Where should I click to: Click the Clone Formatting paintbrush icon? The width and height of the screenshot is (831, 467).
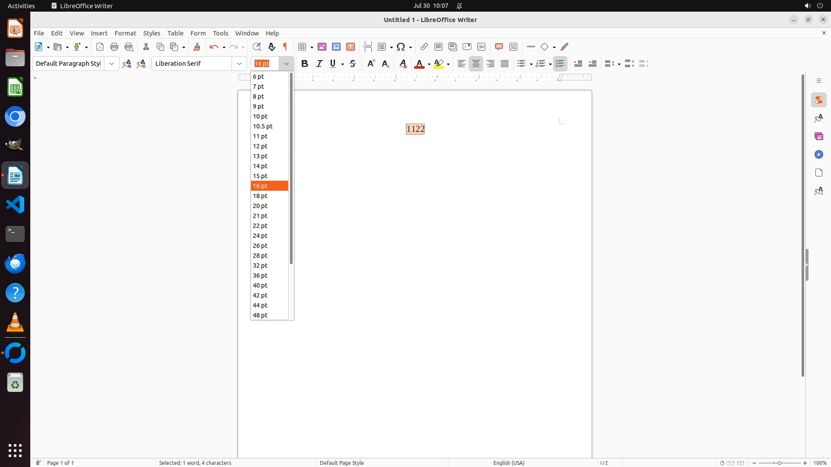coord(197,47)
